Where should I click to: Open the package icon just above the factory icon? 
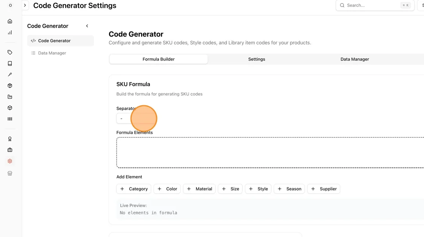tap(10, 86)
